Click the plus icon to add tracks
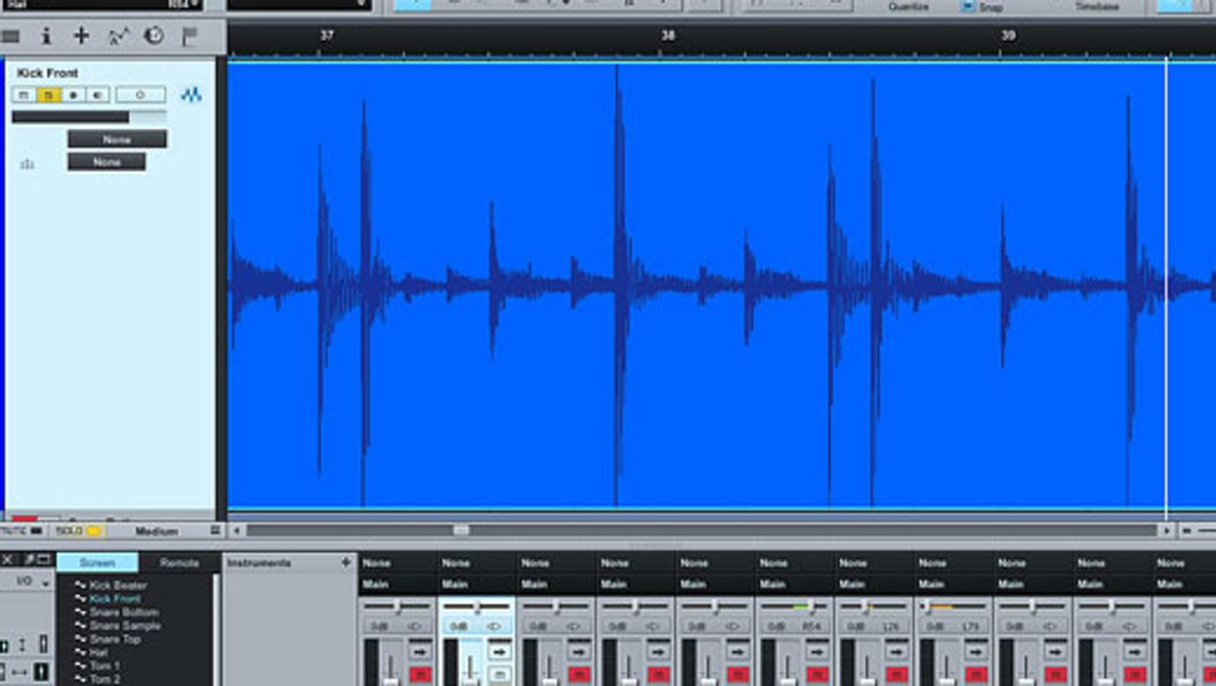The width and height of the screenshot is (1216, 686). [81, 36]
